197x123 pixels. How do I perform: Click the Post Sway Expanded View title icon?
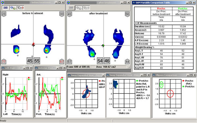(108, 75)
